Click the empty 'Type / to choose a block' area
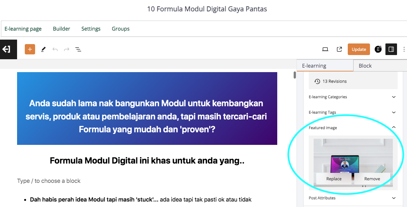This screenshot has width=407, height=207. pyautogui.click(x=48, y=181)
